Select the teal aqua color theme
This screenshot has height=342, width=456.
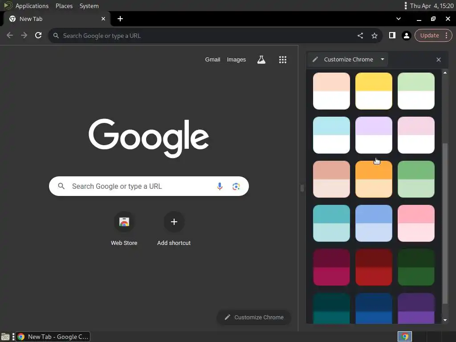[331, 223]
